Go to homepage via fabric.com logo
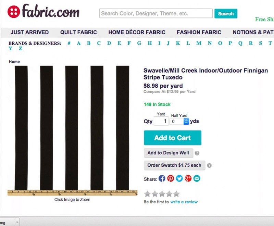Viewport: 274px width, 226px height. pyautogui.click(x=43, y=11)
